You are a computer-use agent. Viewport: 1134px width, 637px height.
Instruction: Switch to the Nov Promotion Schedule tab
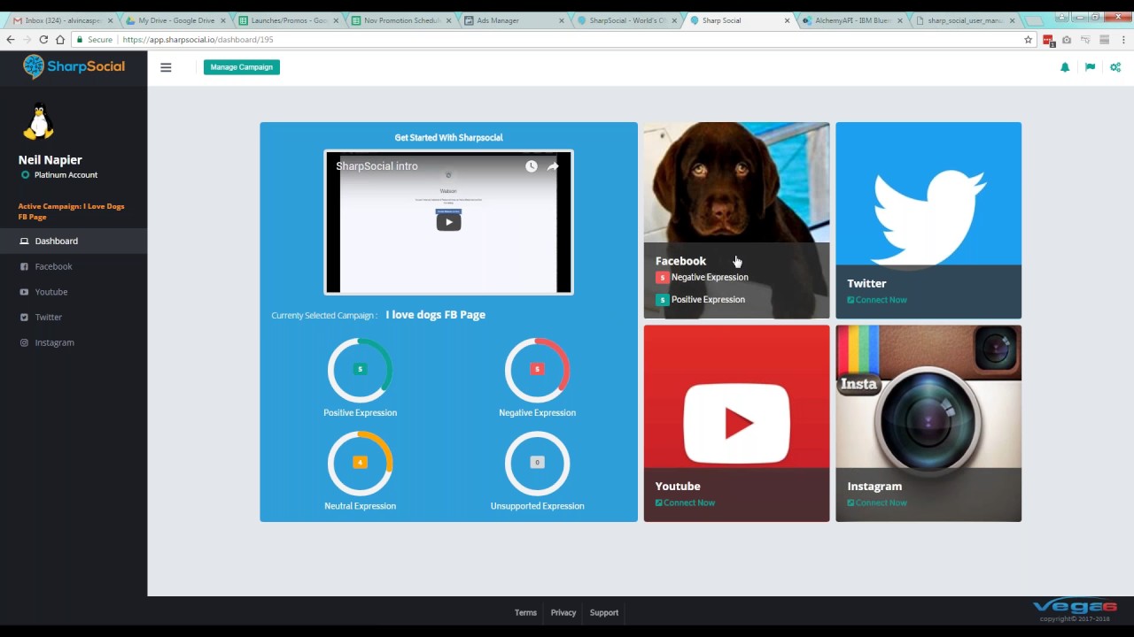(400, 20)
